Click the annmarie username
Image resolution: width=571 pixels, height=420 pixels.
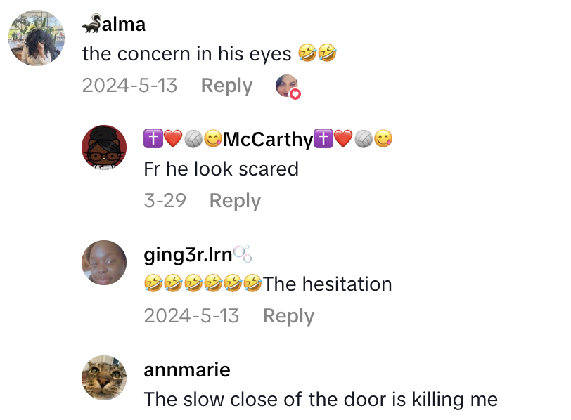point(187,369)
